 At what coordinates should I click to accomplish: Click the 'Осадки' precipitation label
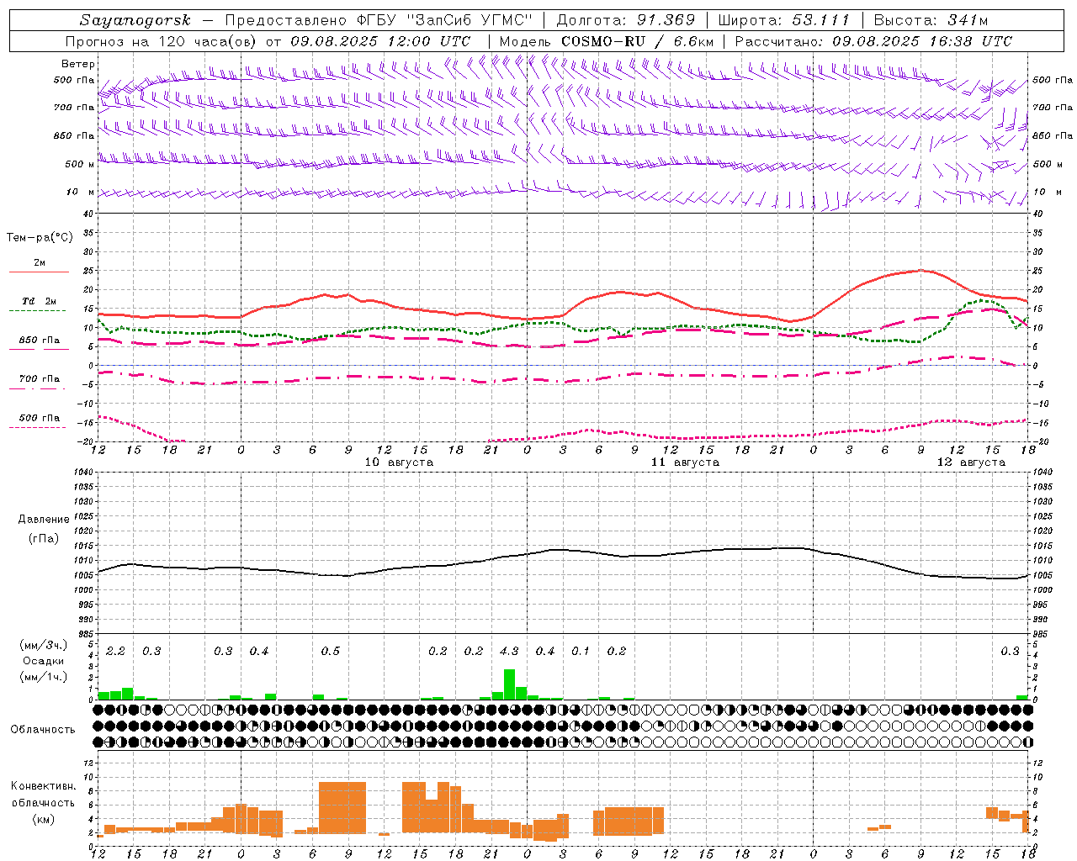[43, 661]
